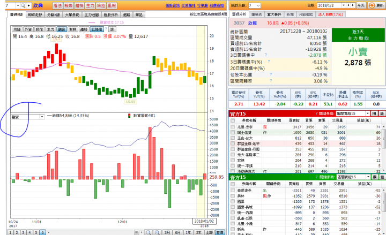Viewport: 386px width, 235px height.
Task: Check the 玉山-台大 broker checkbox
Action: coord(232,138)
